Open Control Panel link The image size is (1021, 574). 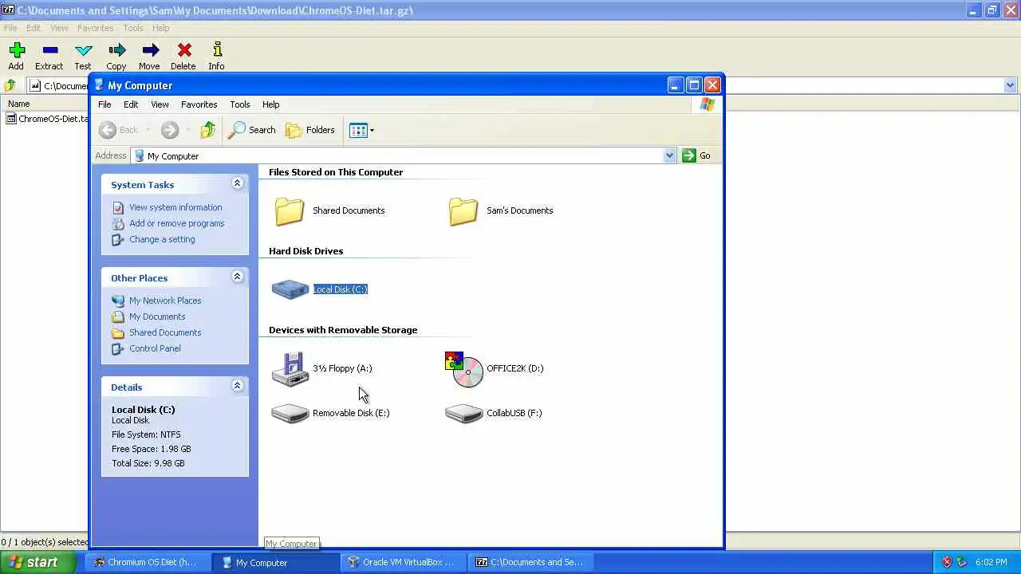point(155,348)
